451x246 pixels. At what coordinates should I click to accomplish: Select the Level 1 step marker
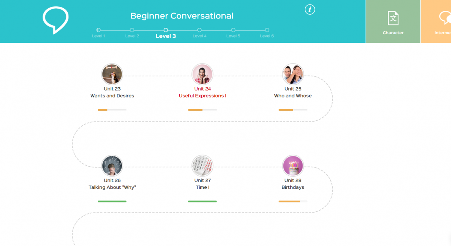(x=98, y=30)
